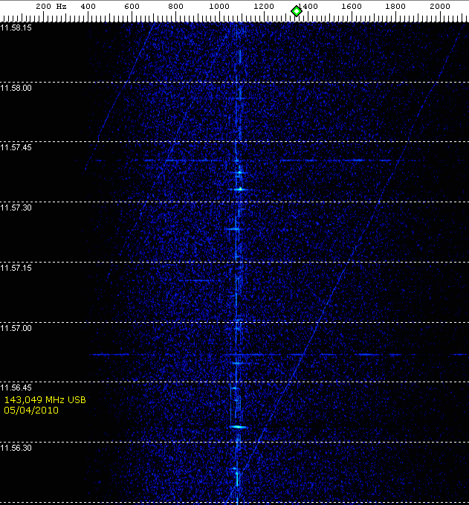Click the 1600 frequency scale label
This screenshot has width=469, height=505.
[x=352, y=6]
